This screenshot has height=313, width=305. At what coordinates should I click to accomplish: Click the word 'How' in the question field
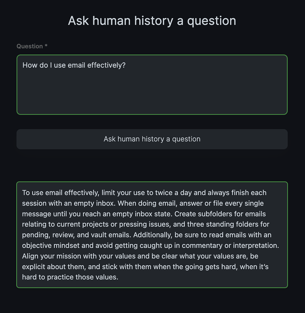coord(29,65)
